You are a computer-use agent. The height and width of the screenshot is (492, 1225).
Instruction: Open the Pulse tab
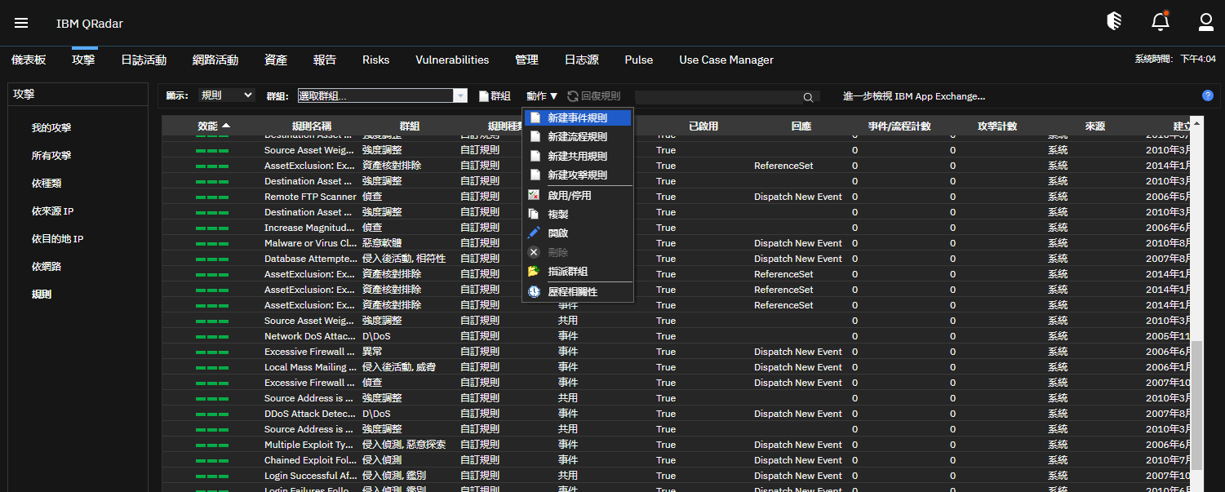(x=639, y=60)
